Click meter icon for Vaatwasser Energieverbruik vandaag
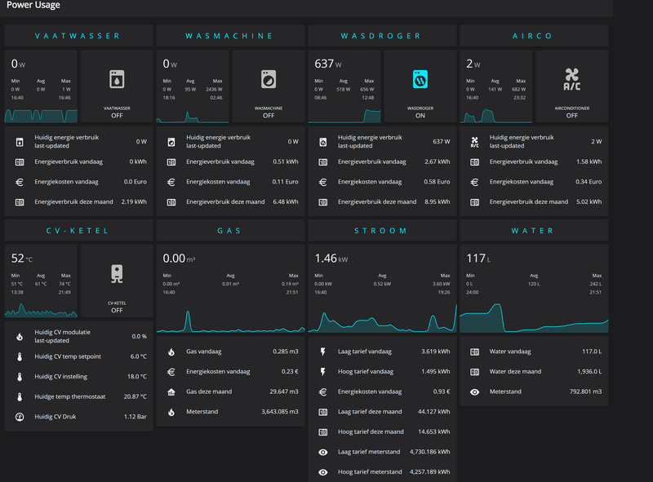Image resolution: width=653 pixels, height=482 pixels. [20, 162]
